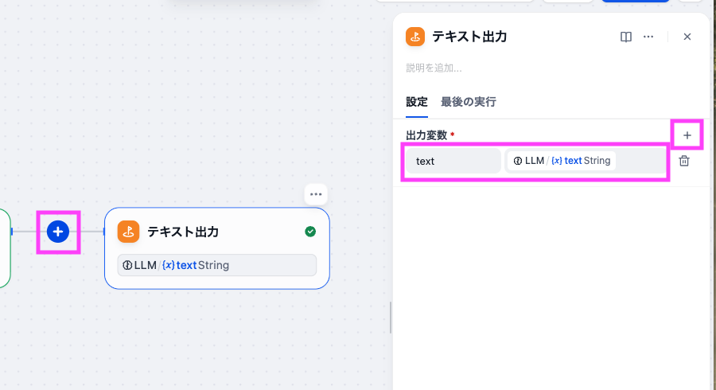Close the テキスト出力 settings panel
The height and width of the screenshot is (390, 716).
coord(687,37)
